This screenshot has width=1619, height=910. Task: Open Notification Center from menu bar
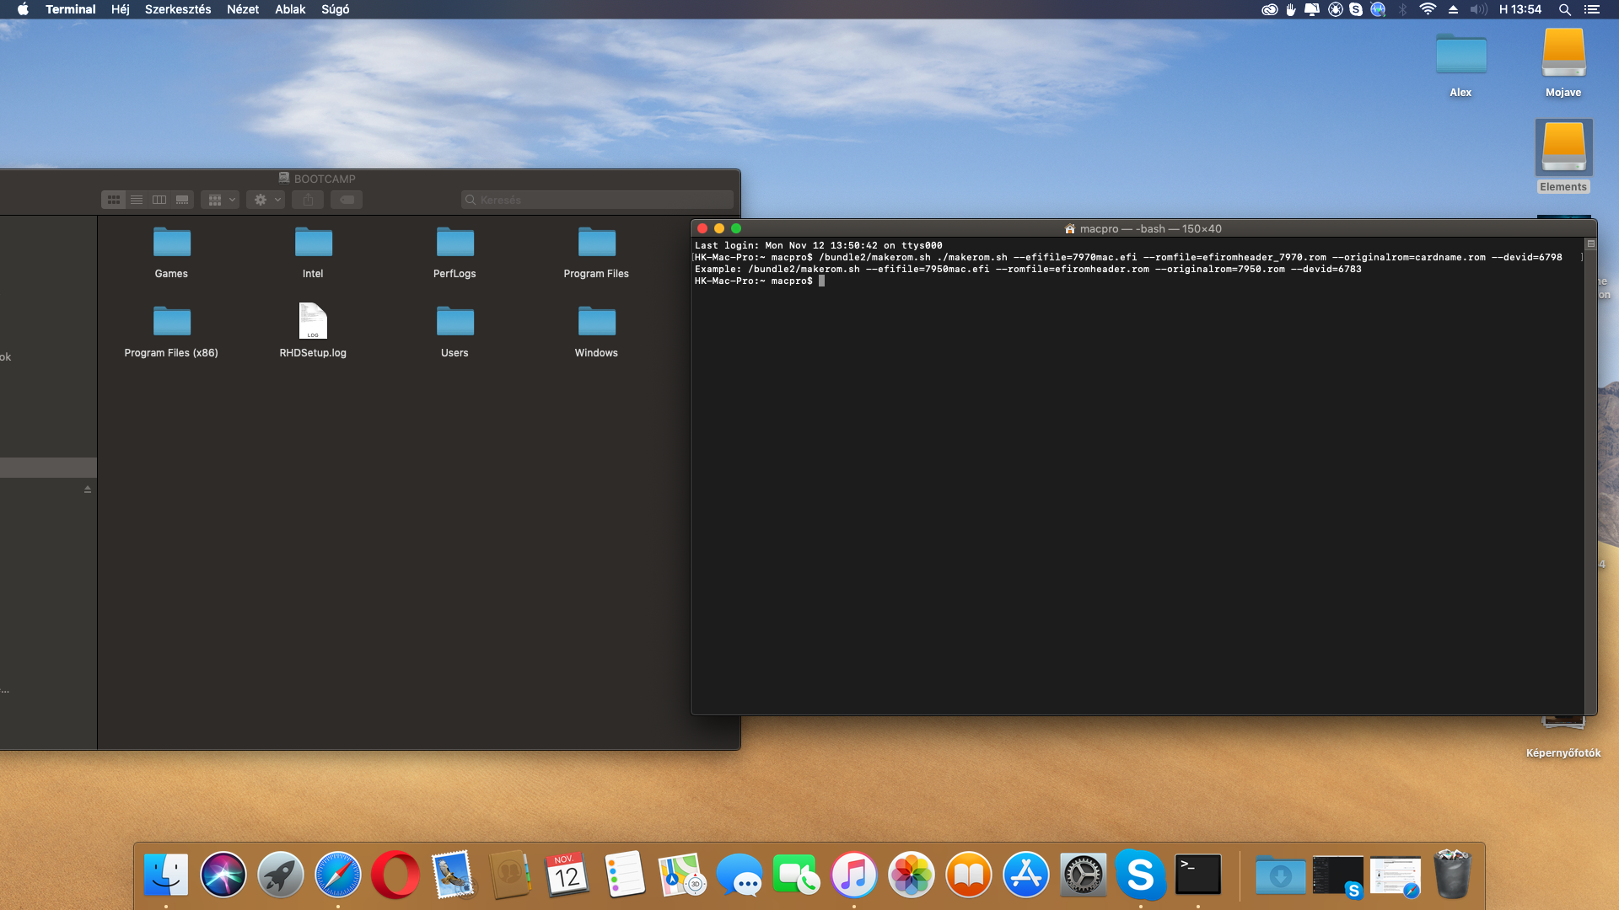tap(1591, 9)
